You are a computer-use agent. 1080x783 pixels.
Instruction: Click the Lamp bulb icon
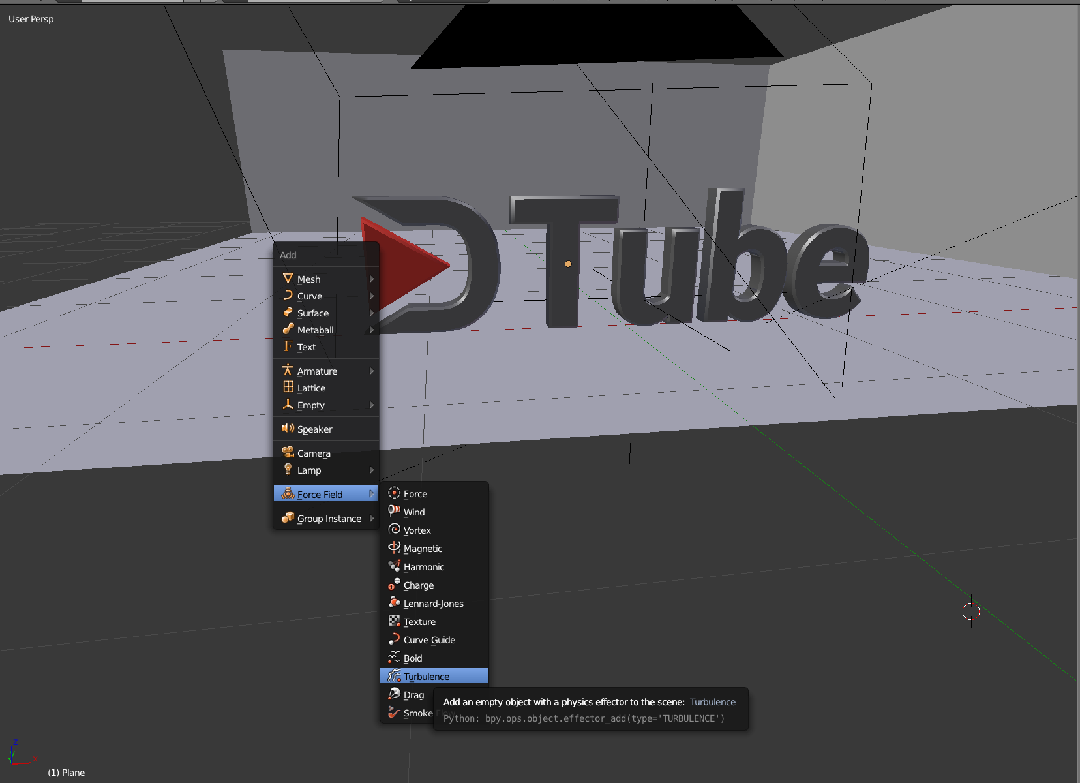tap(288, 470)
